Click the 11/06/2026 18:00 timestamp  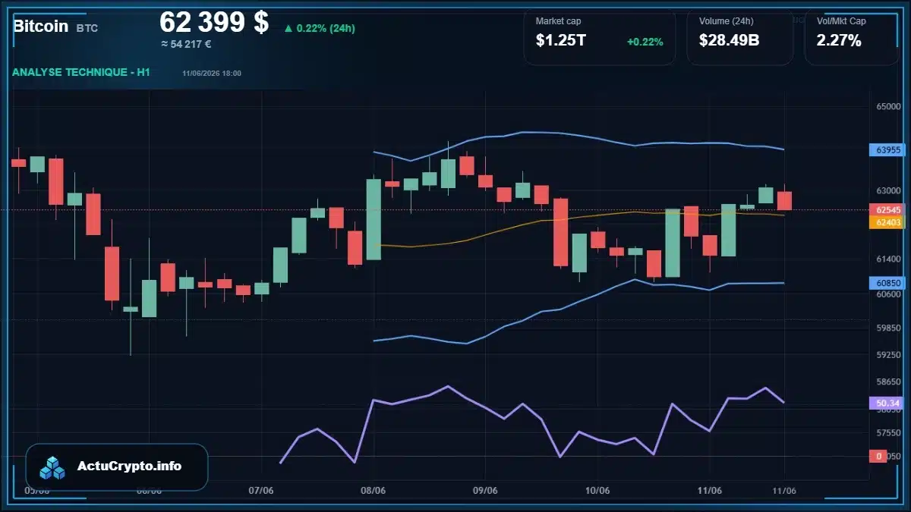[x=212, y=74]
